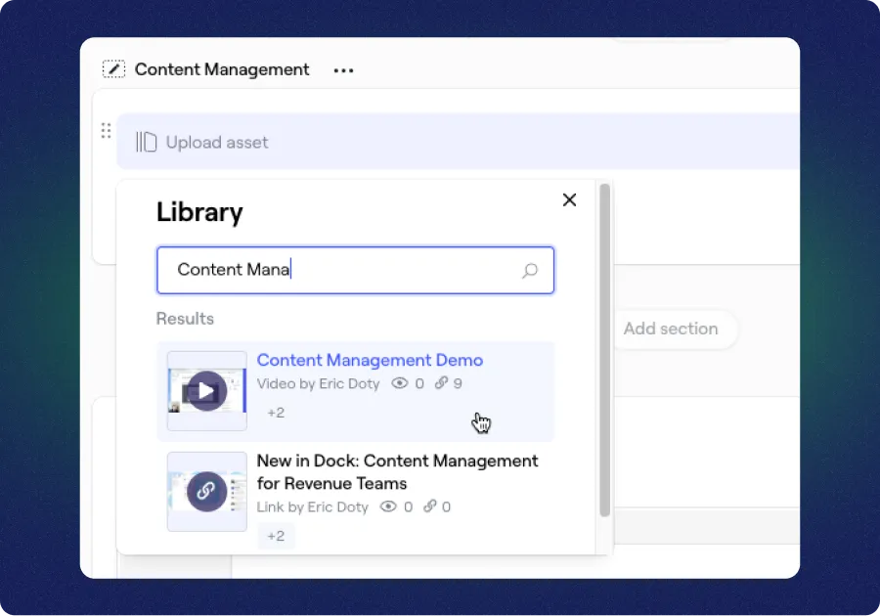
Task: Click the chain icon beside Link by Eric Doty
Action: [x=430, y=506]
